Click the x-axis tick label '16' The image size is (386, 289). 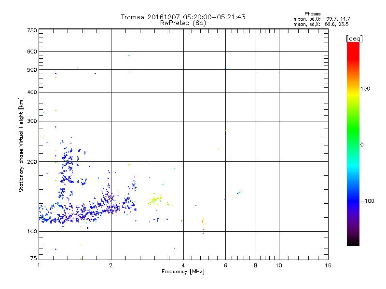pos(328,265)
